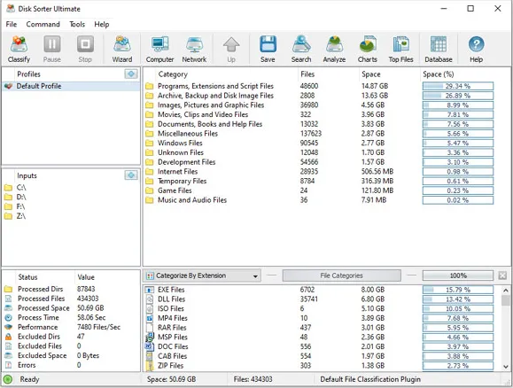Viewport: 513px width, 388px height.
Task: Open Help from the toolbar
Action: click(x=477, y=50)
